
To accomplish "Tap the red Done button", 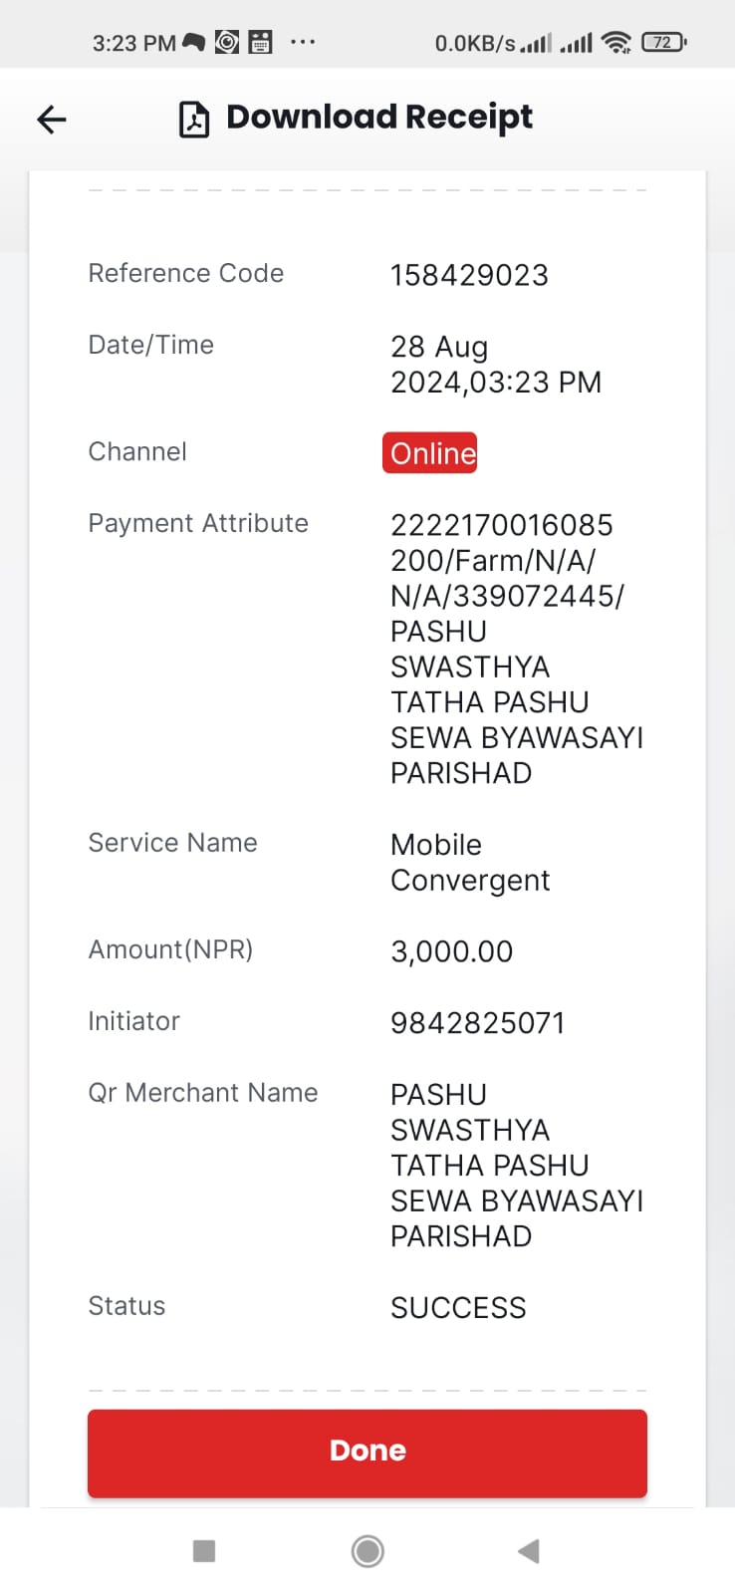I will click(367, 1452).
